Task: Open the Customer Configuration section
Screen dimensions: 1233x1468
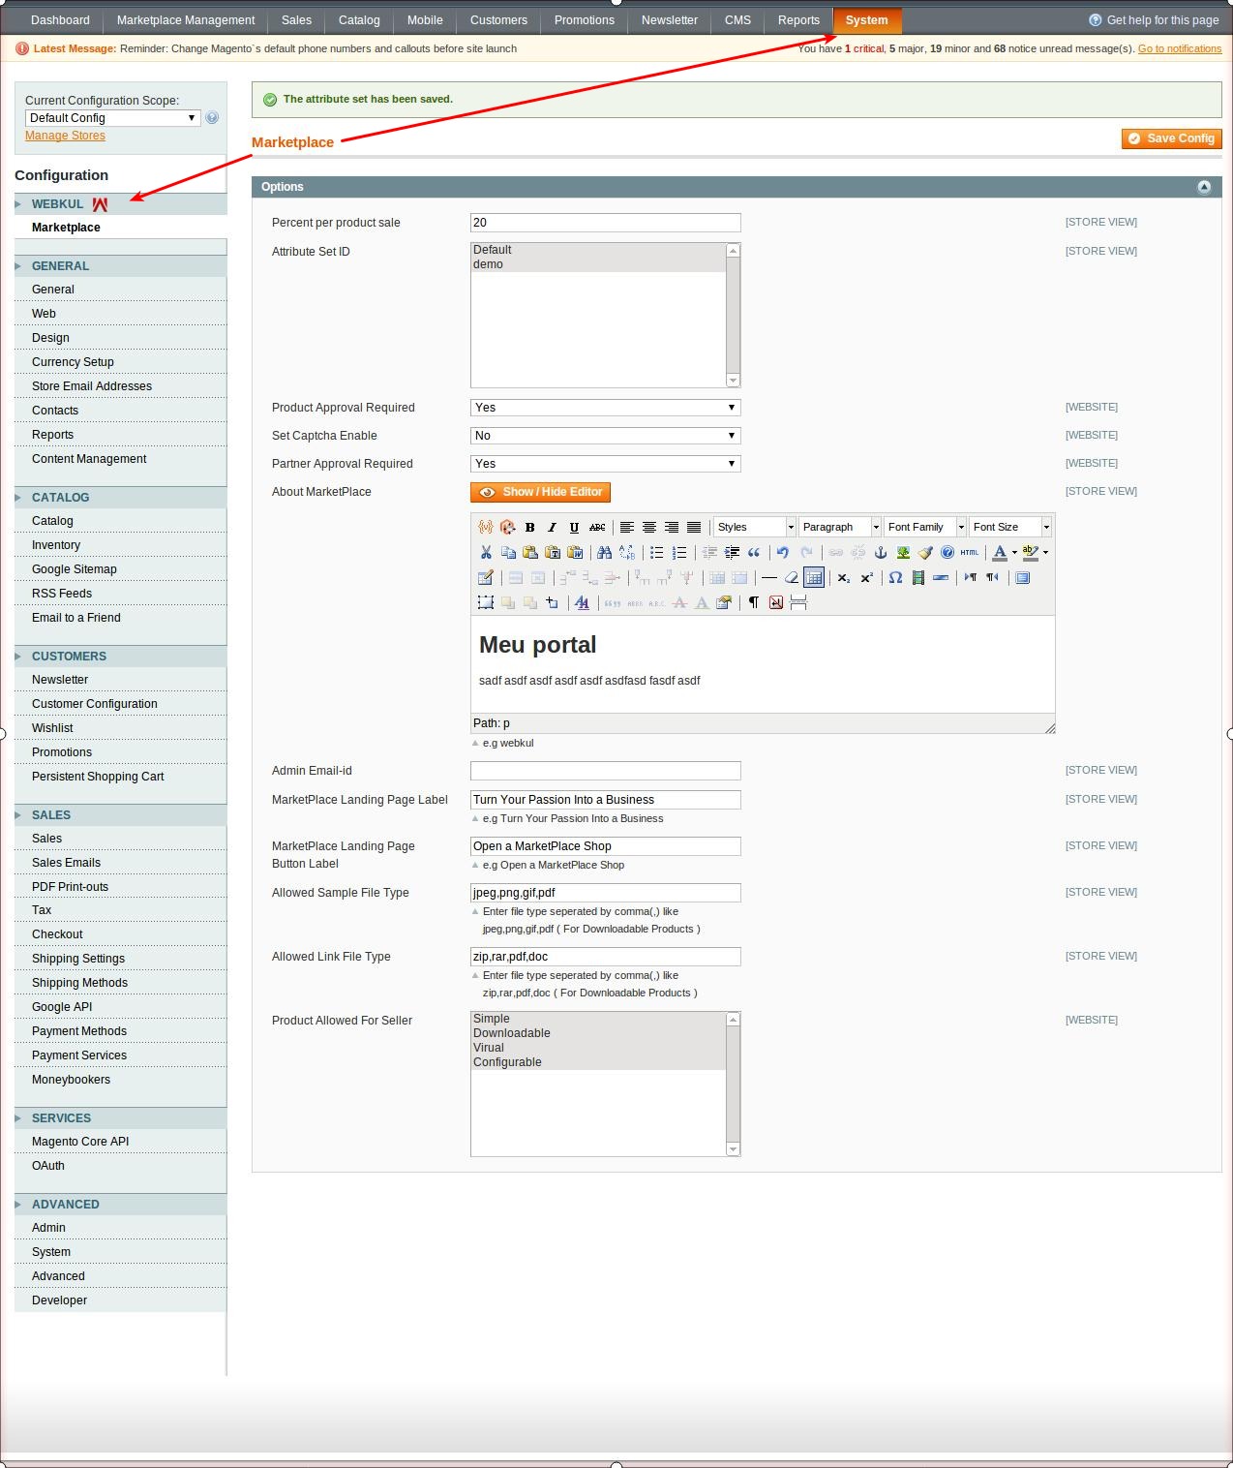Action: (x=95, y=704)
